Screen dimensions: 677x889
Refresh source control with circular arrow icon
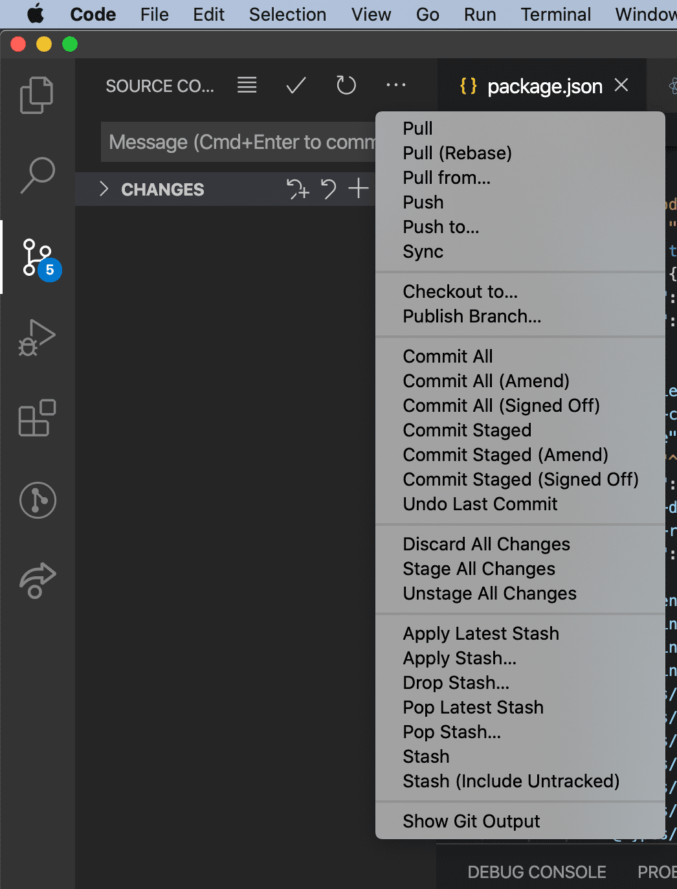(x=346, y=85)
